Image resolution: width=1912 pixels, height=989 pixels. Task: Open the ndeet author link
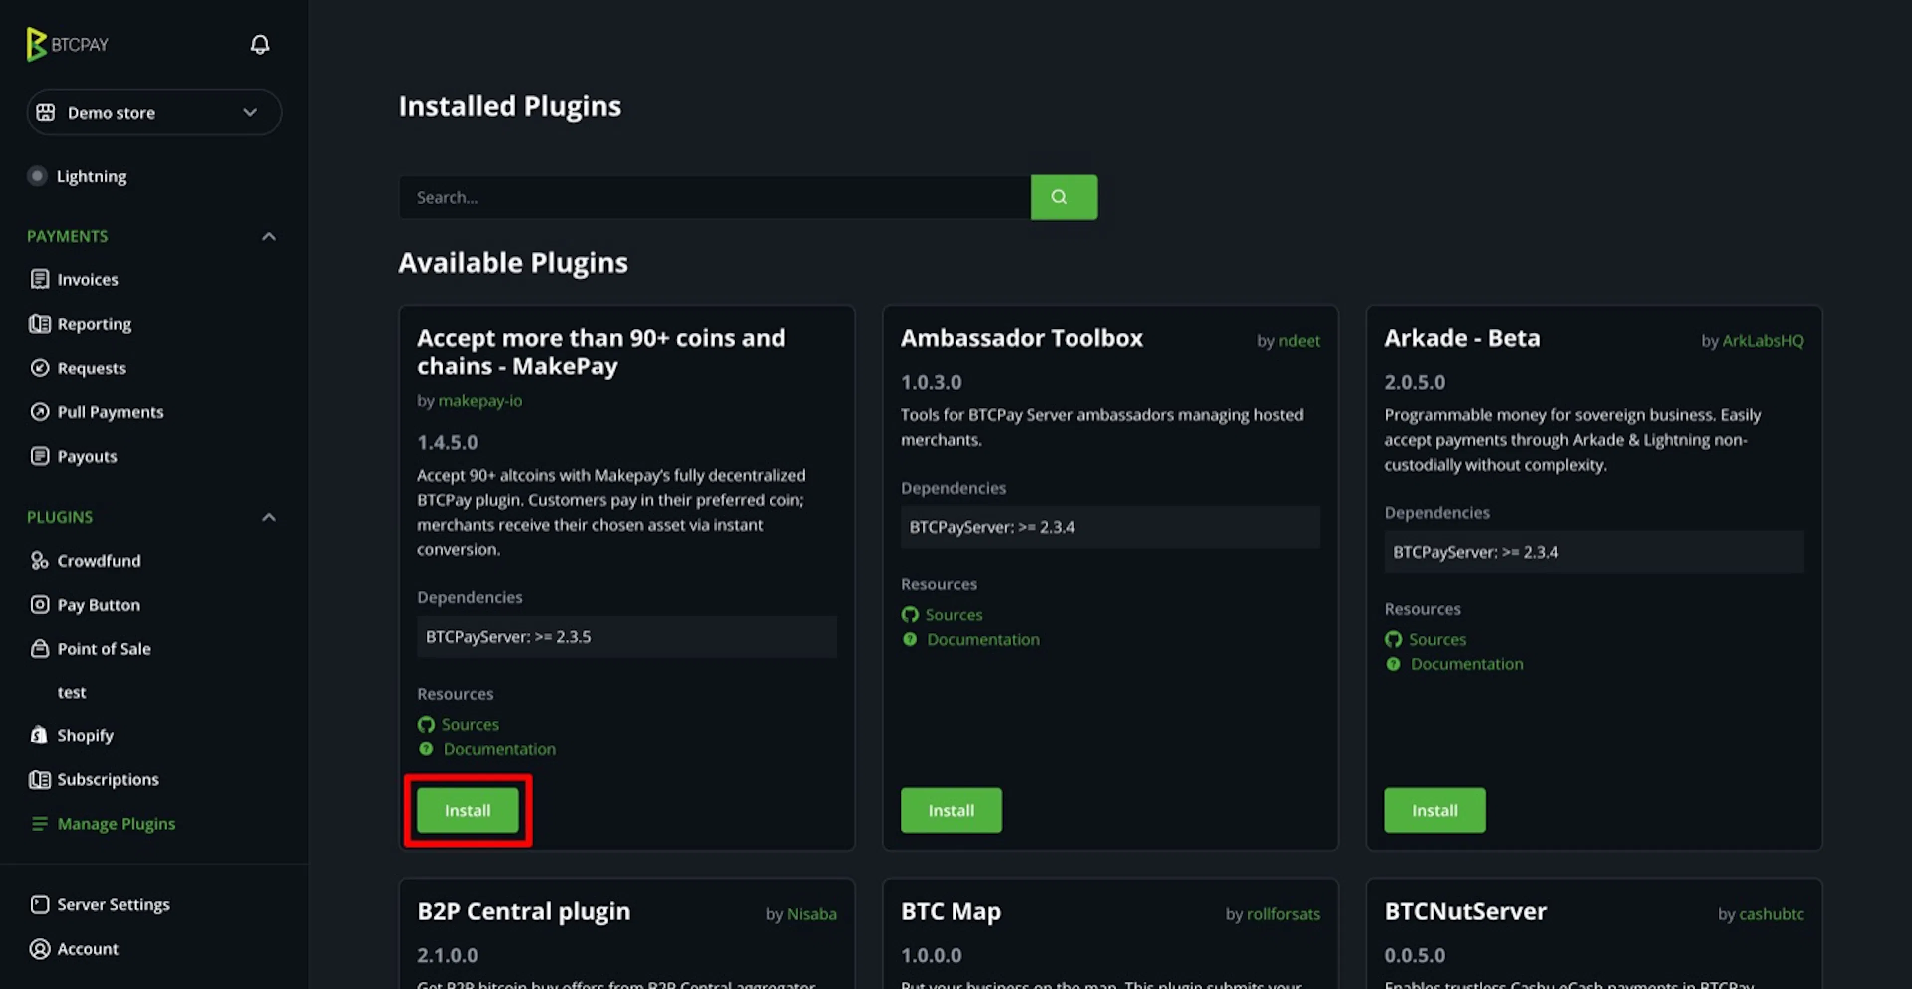(1299, 341)
